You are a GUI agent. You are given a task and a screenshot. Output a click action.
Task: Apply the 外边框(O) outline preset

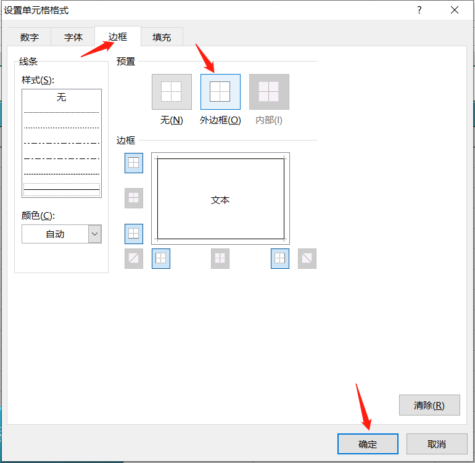[220, 92]
